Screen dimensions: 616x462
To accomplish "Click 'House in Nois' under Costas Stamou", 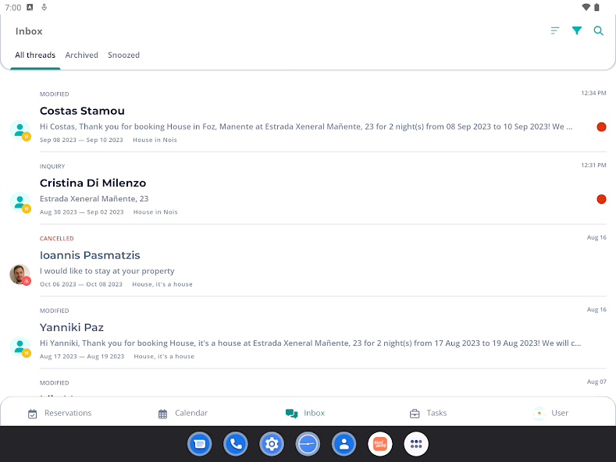I will tap(155, 140).
